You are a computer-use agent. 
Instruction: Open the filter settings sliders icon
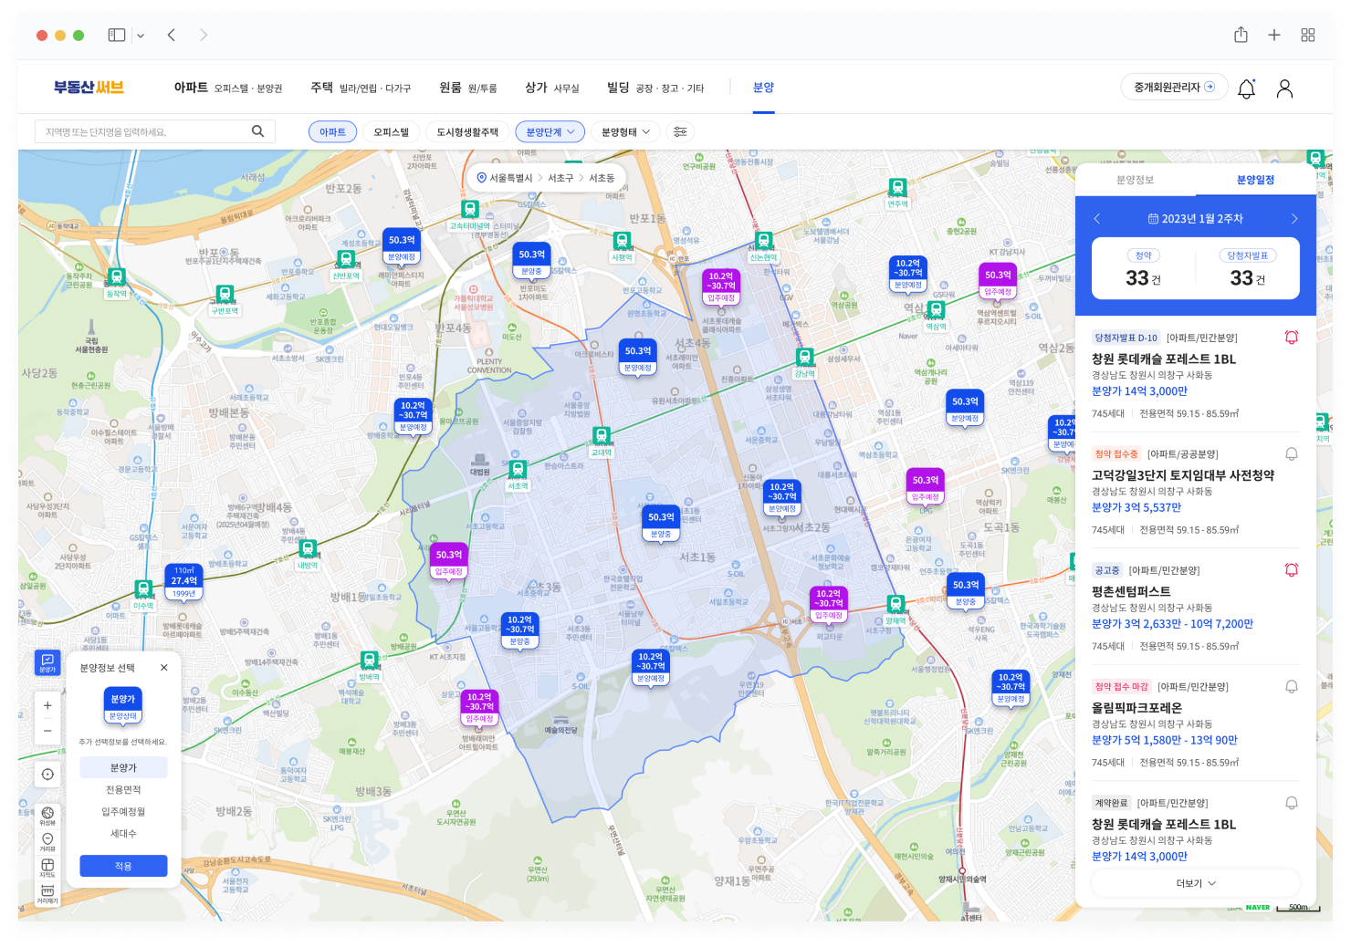pyautogui.click(x=680, y=131)
